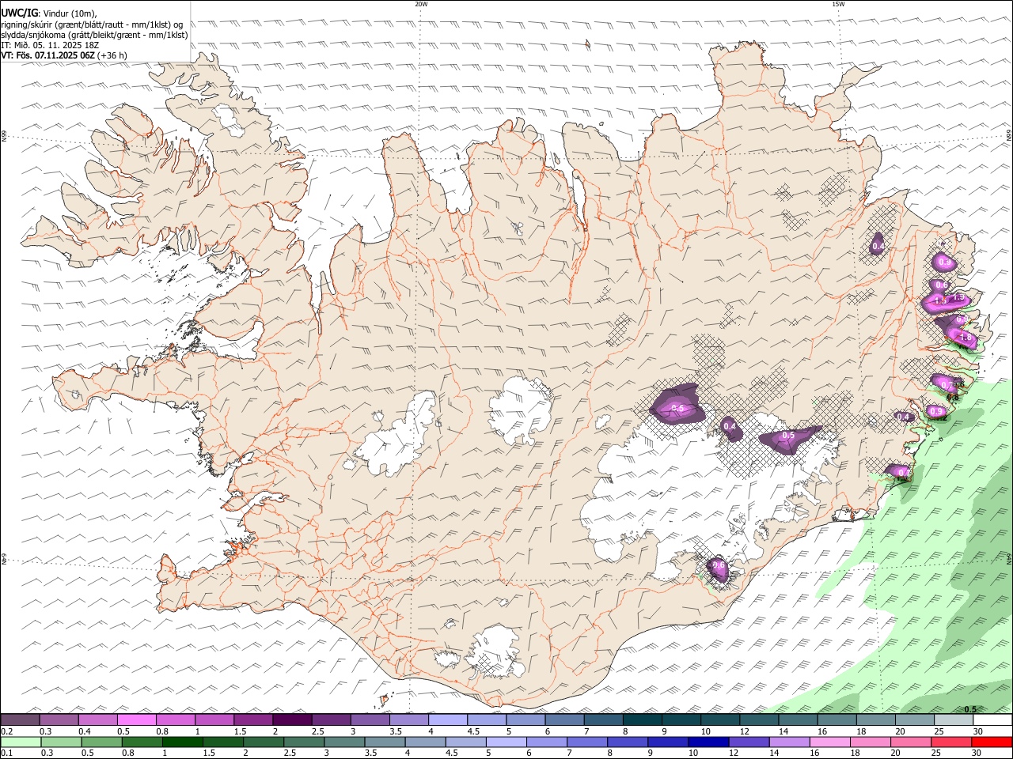The width and height of the screenshot is (1013, 759).
Task: Select the darkest purple swatch labeled 2
Action: (x=292, y=720)
